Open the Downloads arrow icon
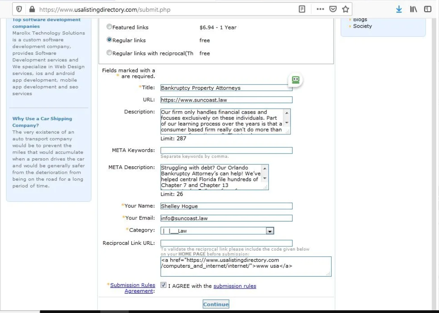This screenshot has height=313, width=439. pos(399,9)
